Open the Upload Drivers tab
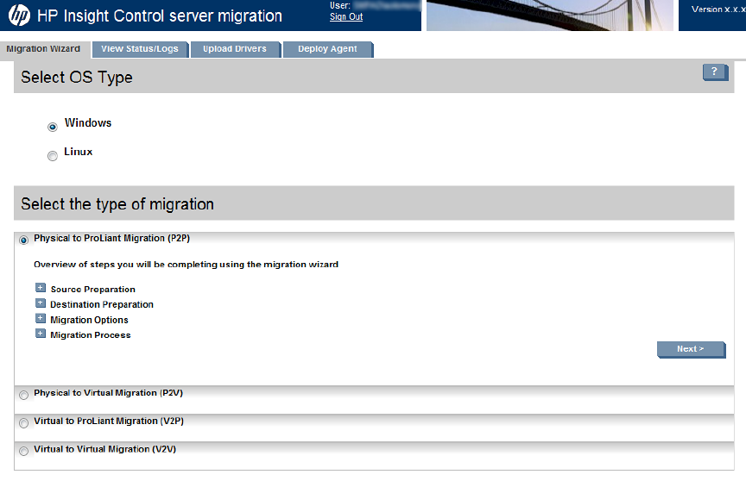 click(235, 49)
